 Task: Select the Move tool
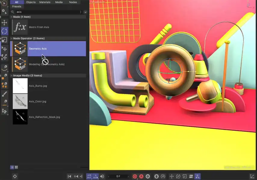(x=4, y=22)
